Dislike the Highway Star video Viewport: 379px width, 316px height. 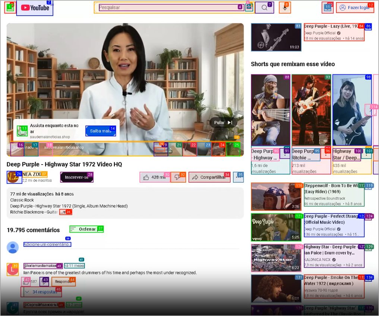(x=178, y=177)
